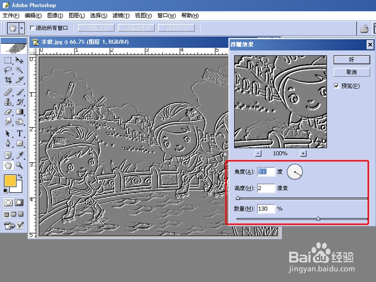The image size is (376, 282).
Task: Click the 满画布显示 button
Action: pos(136,28)
